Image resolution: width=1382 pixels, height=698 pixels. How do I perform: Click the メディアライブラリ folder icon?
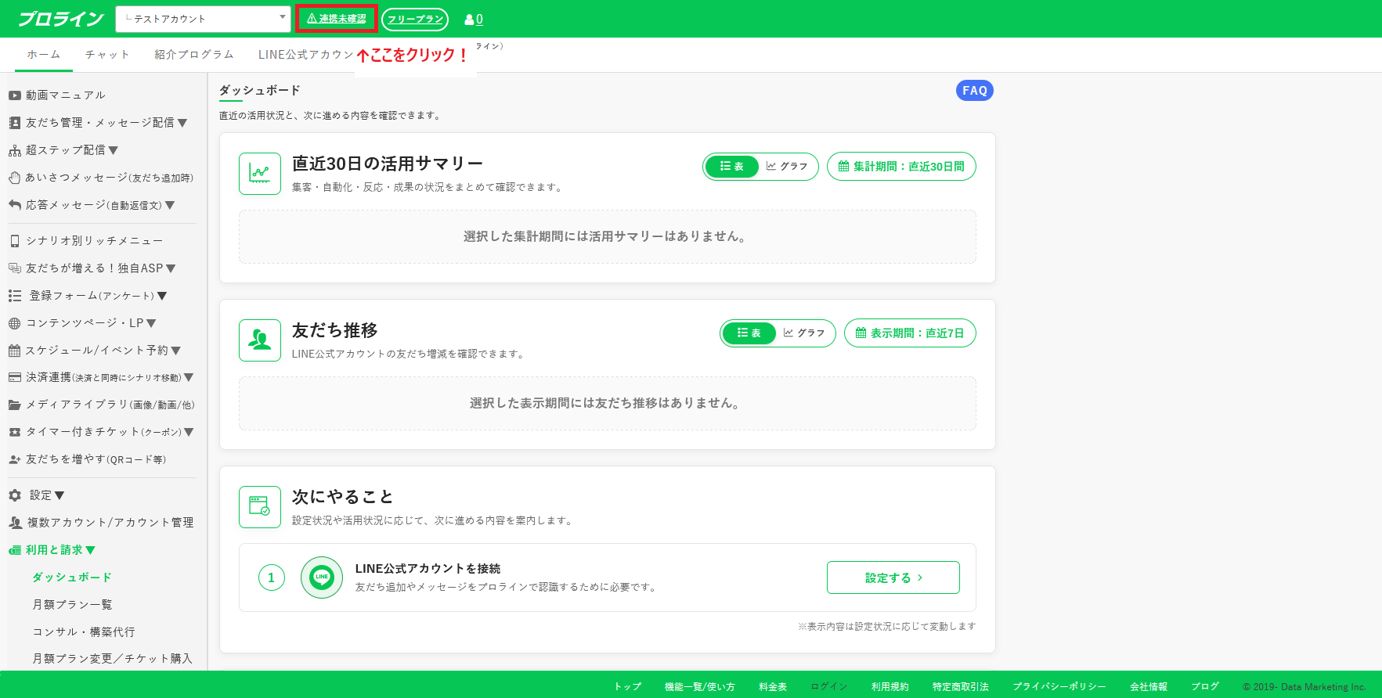coord(14,405)
